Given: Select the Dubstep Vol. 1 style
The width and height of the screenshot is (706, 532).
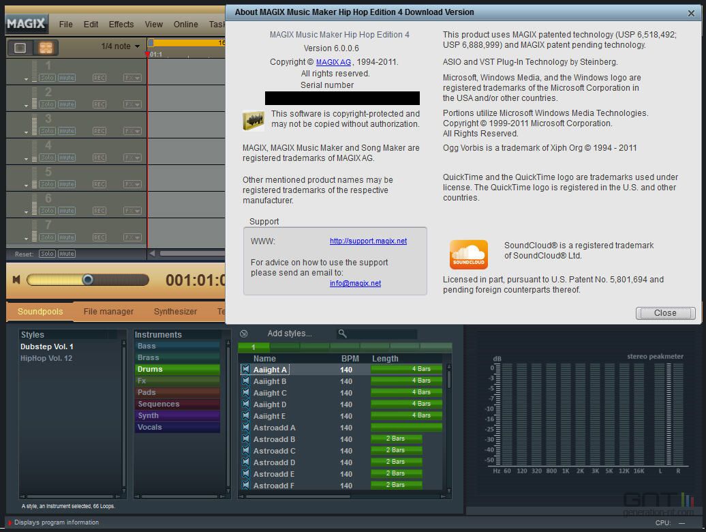Looking at the screenshot, I should coord(47,346).
